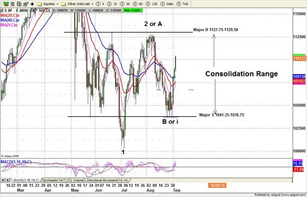Open the Equities folder dropdown

tap(48, 4)
